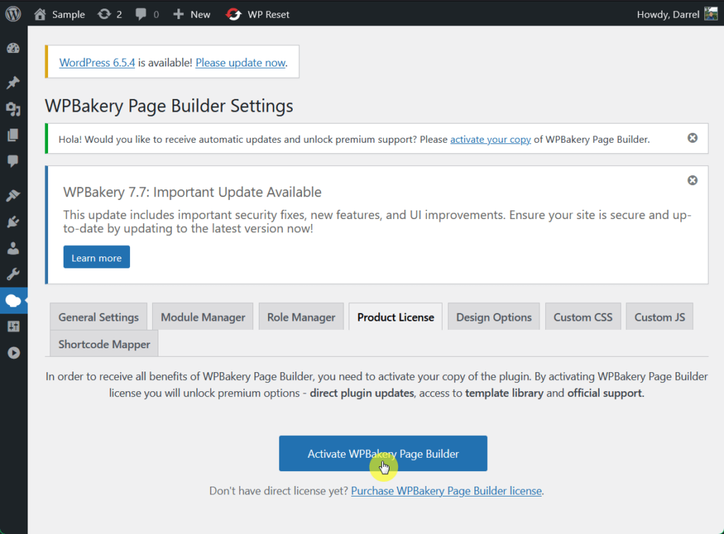This screenshot has height=534, width=724.
Task: Click the WPBakery Page Builder Settings heading
Action: point(169,106)
